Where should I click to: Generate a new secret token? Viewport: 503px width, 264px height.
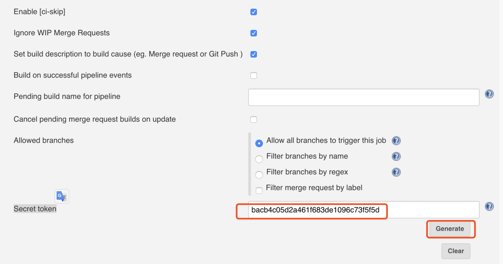point(450,229)
